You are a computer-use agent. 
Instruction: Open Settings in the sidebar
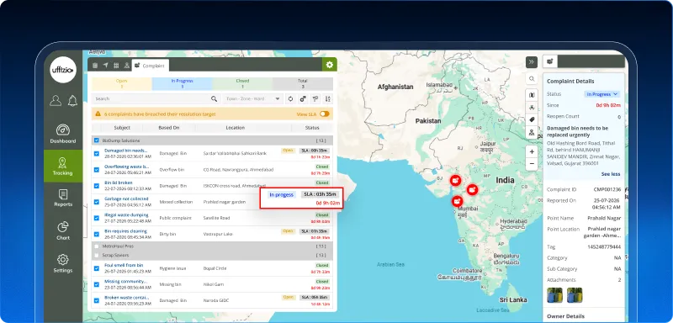63,263
